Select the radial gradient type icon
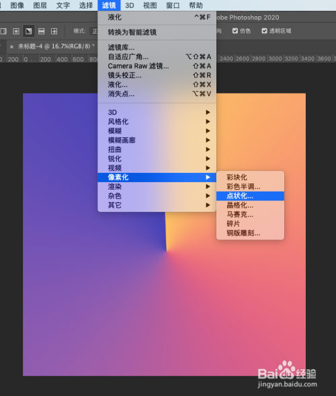The height and width of the screenshot is (396, 336). pyautogui.click(x=16, y=31)
